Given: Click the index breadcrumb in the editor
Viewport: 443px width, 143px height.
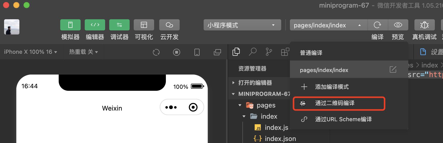Looking at the screenshot, I should click(430, 65).
